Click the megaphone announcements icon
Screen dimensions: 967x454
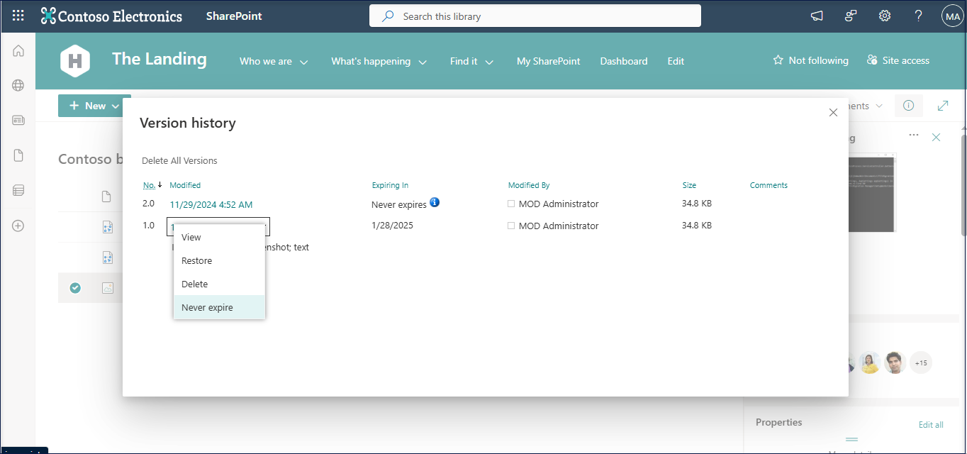816,15
